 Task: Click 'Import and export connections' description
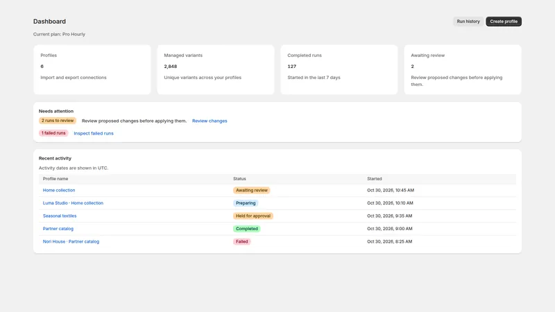click(74, 78)
